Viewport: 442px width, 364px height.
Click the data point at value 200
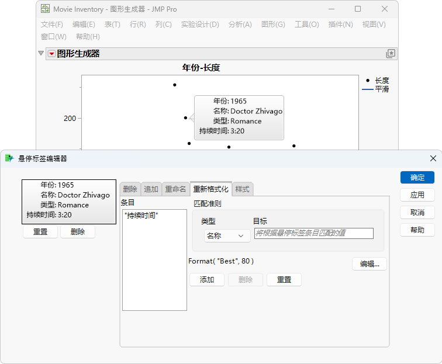pyautogui.click(x=185, y=118)
